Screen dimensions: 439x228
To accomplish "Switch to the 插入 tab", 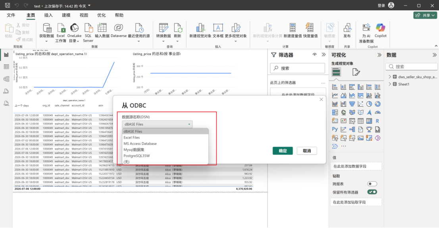I will 48,15.
